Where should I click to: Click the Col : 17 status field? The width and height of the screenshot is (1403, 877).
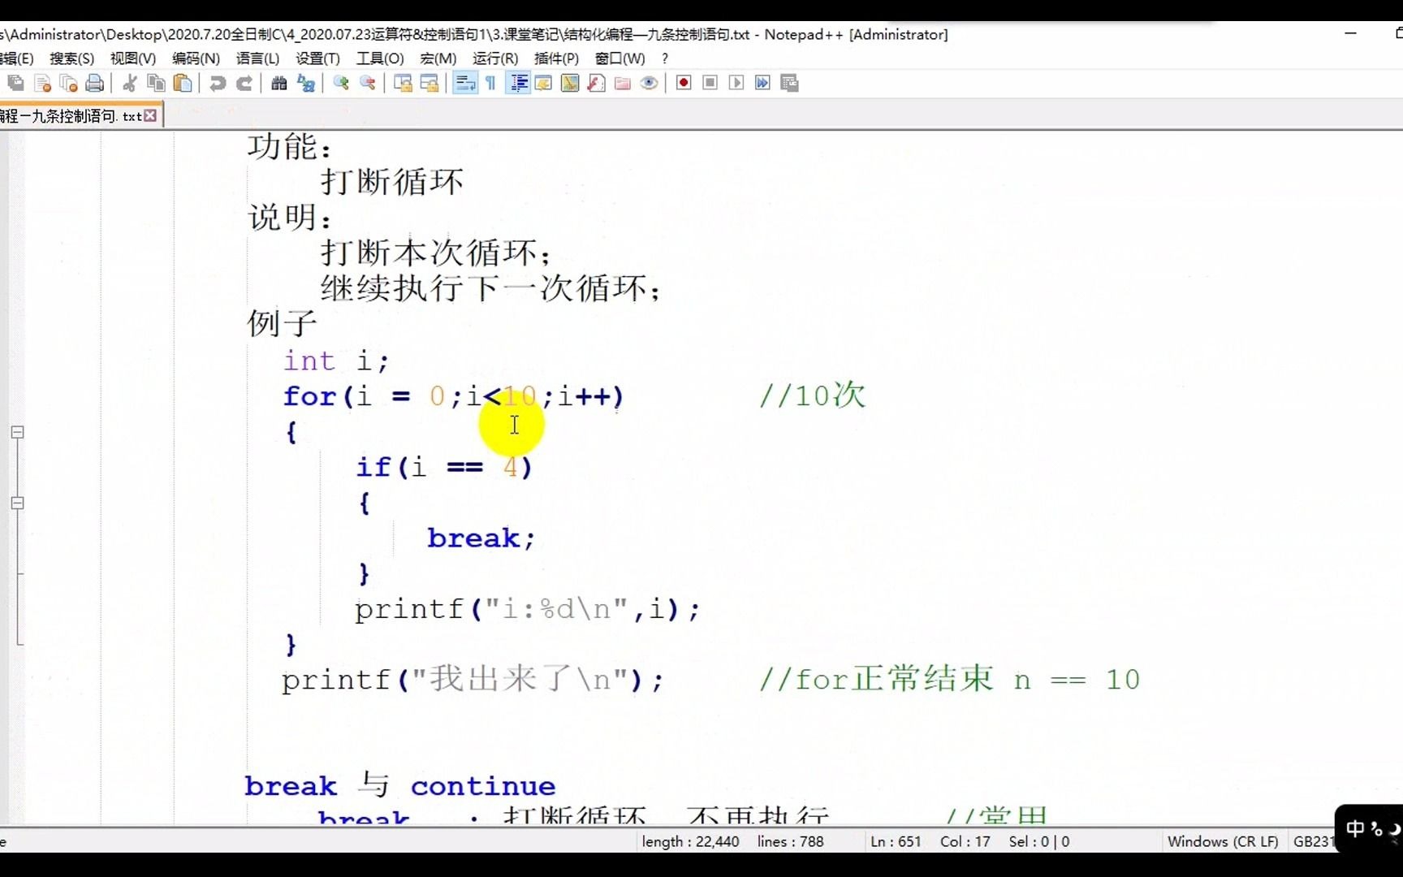(965, 841)
